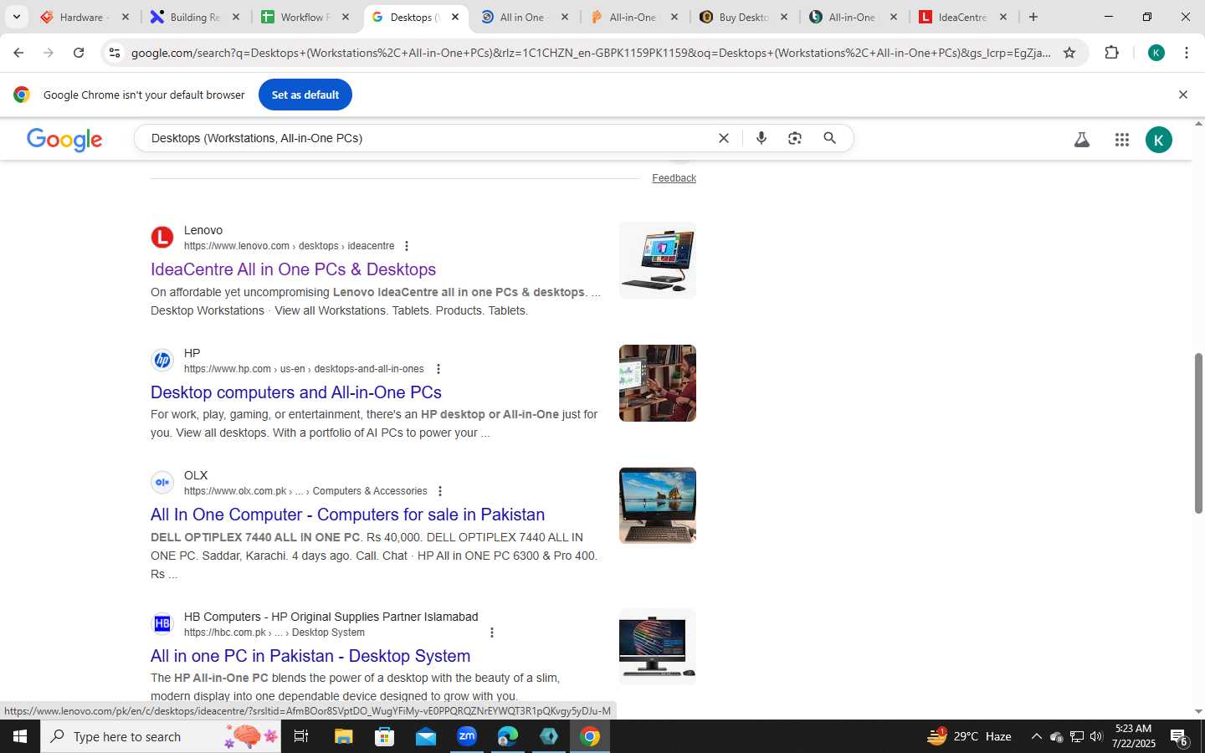Image resolution: width=1205 pixels, height=753 pixels.
Task: Click the Set as default button
Action: 305,95
